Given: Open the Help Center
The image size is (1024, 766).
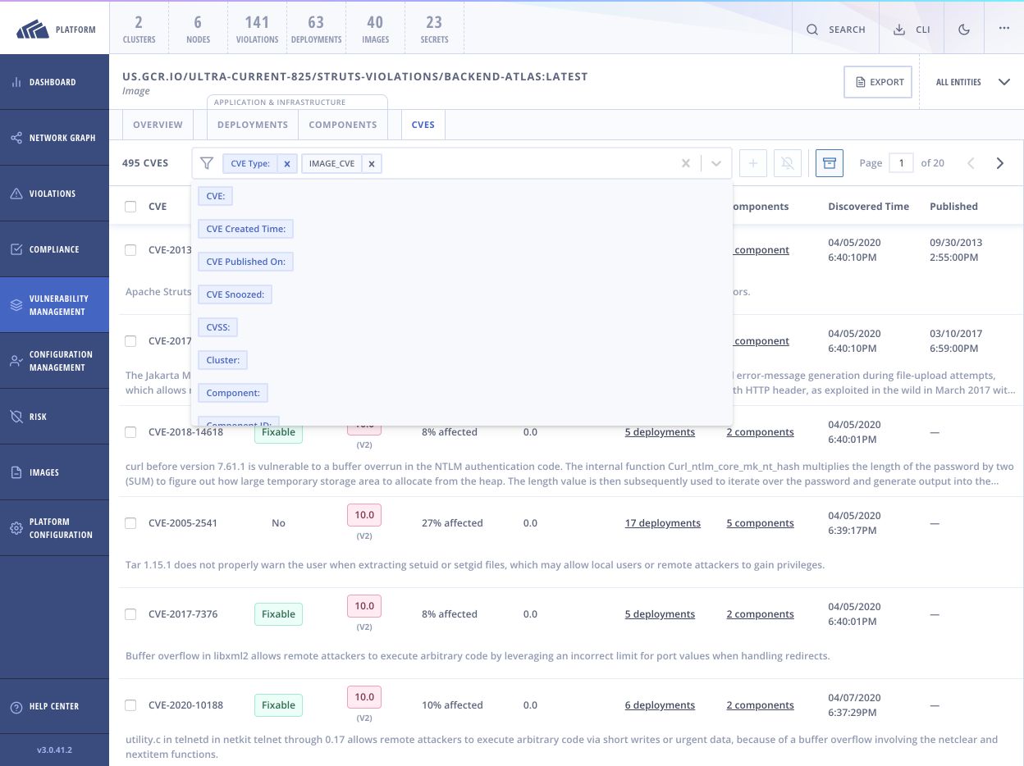Looking at the screenshot, I should coord(54,706).
